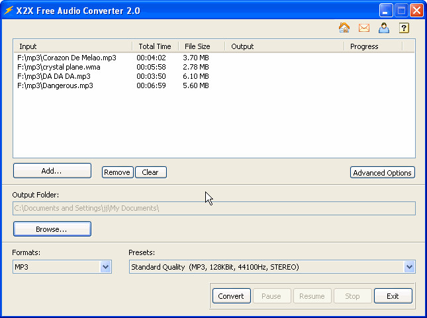Browse for an output folder
Viewport: 427px width, 318px height.
click(x=52, y=229)
